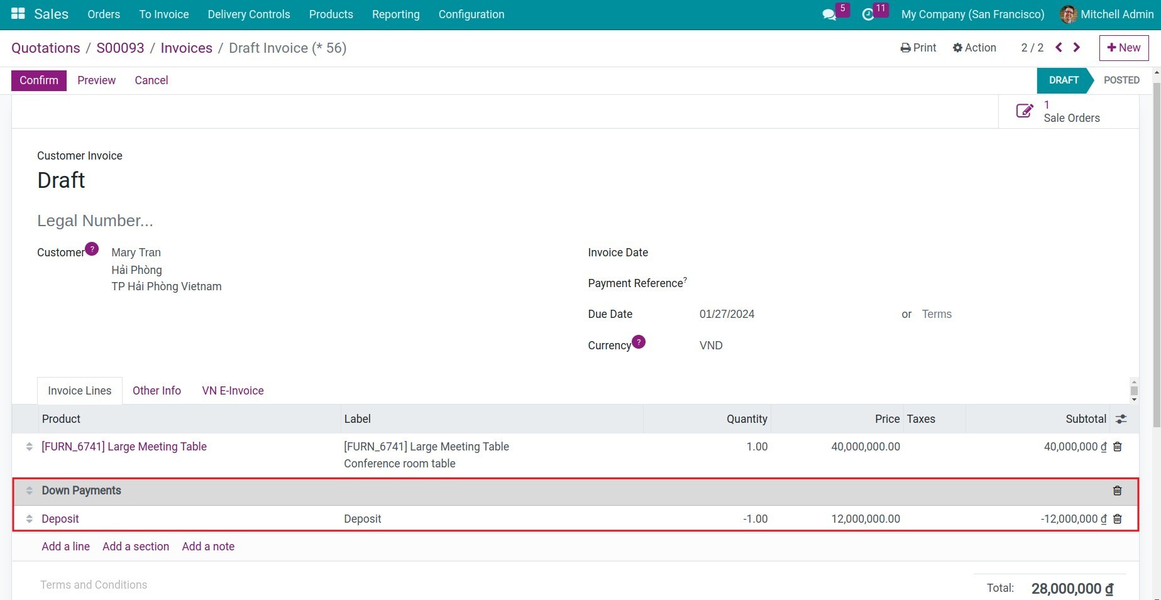Image resolution: width=1161 pixels, height=600 pixels.
Task: Click the Price cell 12,000,000.00
Action: 866,519
